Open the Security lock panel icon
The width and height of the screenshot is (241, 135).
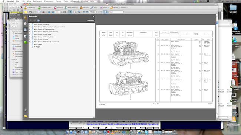pyautogui.click(x=25, y=17)
